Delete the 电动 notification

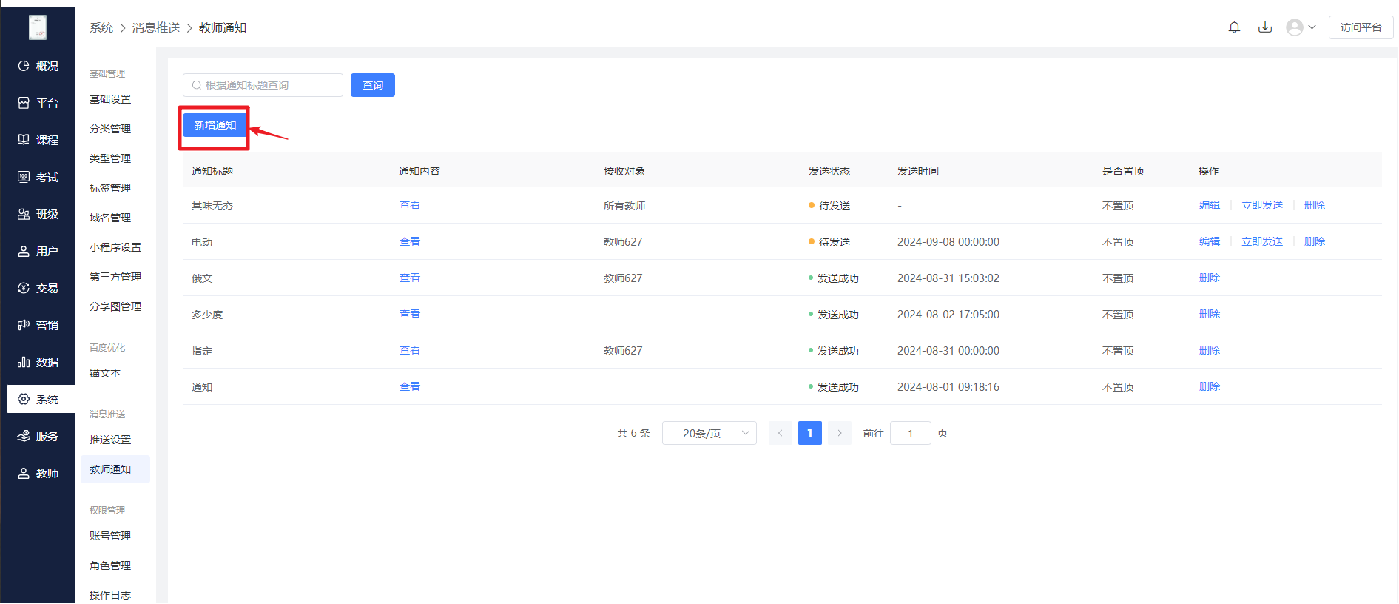(x=1315, y=241)
